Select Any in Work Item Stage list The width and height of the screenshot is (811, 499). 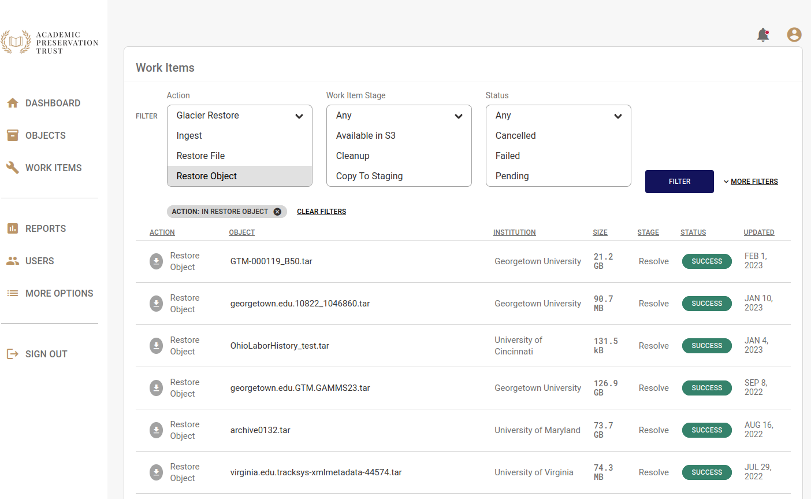click(x=399, y=116)
